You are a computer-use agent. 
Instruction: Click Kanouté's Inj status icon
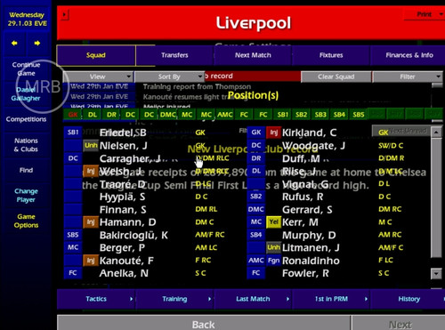pyautogui.click(x=91, y=261)
